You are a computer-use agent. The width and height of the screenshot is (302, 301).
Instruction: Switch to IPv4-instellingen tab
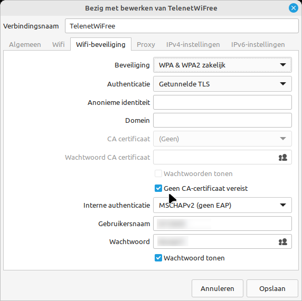coord(193,45)
